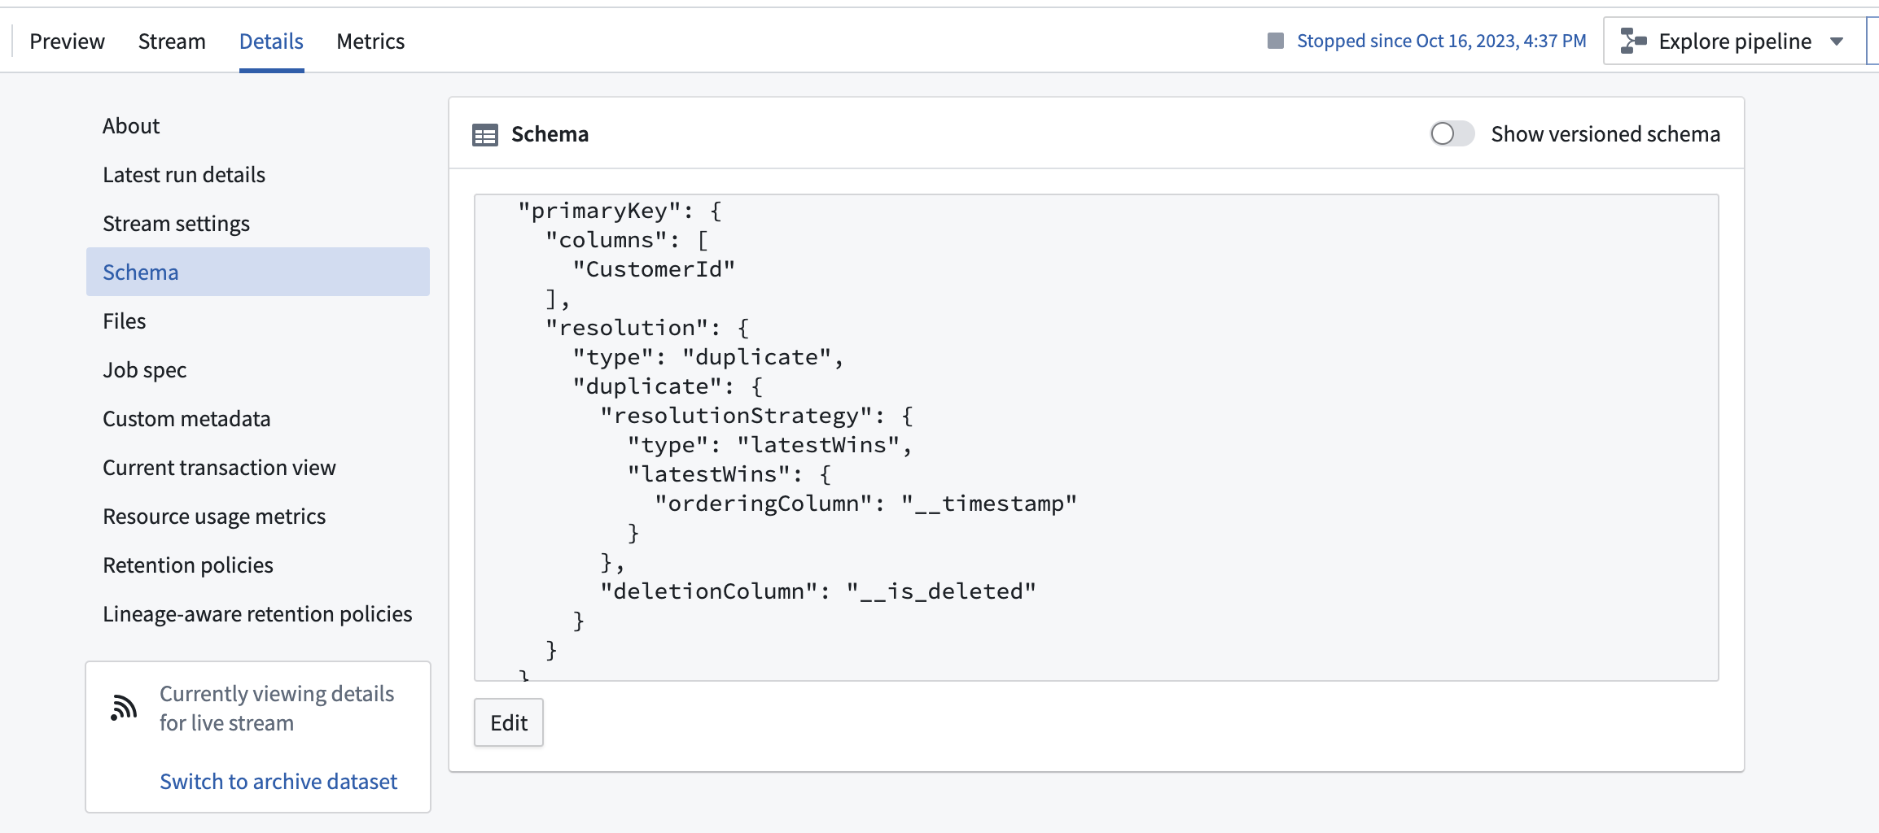Select the Details tab
Image resolution: width=1879 pixels, height=833 pixels.
pos(271,41)
